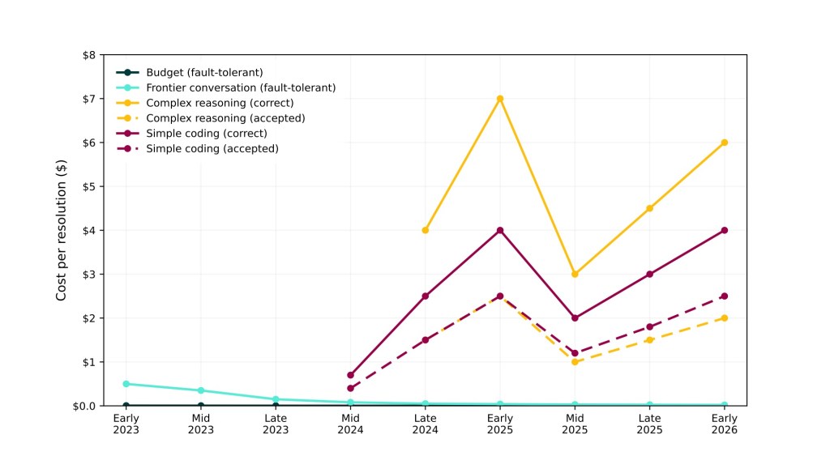
Task: Select the dark Budget point at Mid 2023
Action: pyautogui.click(x=201, y=406)
